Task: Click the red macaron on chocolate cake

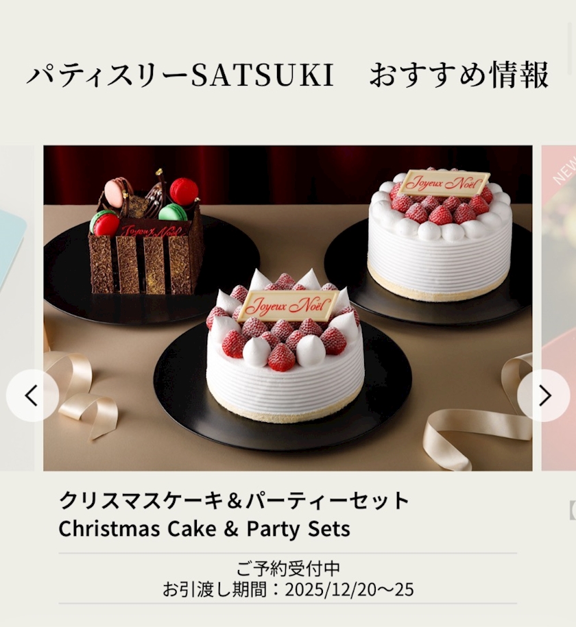Action: tap(184, 190)
